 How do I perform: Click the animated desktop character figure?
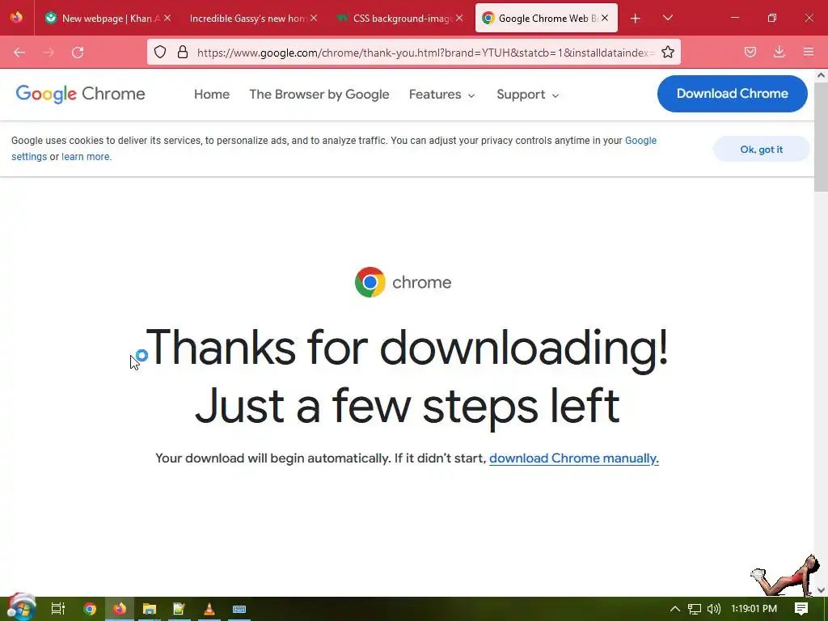click(x=784, y=575)
